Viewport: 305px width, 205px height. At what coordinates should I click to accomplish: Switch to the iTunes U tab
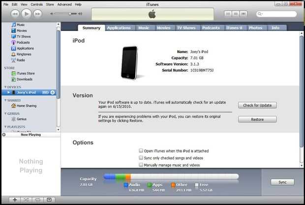[x=234, y=28]
